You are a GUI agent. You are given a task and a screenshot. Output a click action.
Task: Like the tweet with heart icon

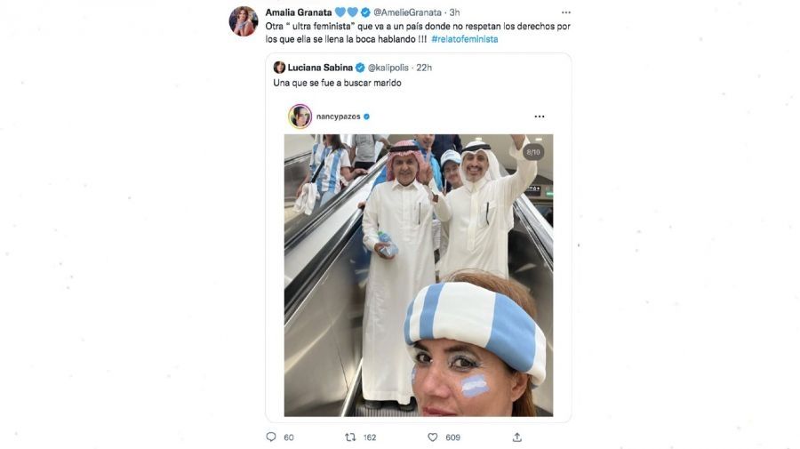(x=433, y=437)
